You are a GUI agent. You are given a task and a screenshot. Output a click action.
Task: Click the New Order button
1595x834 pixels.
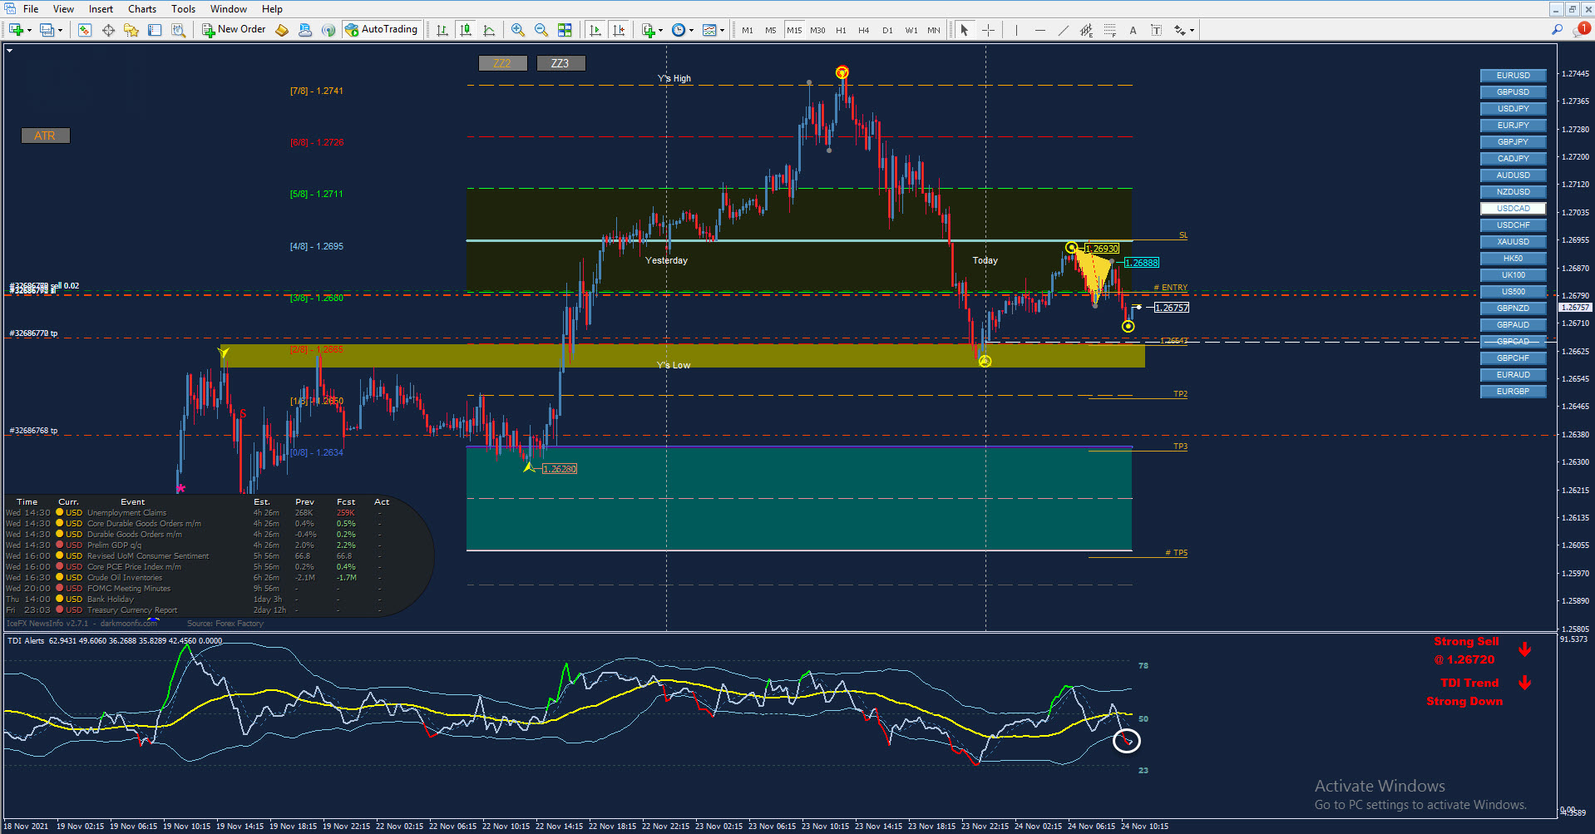click(x=234, y=29)
